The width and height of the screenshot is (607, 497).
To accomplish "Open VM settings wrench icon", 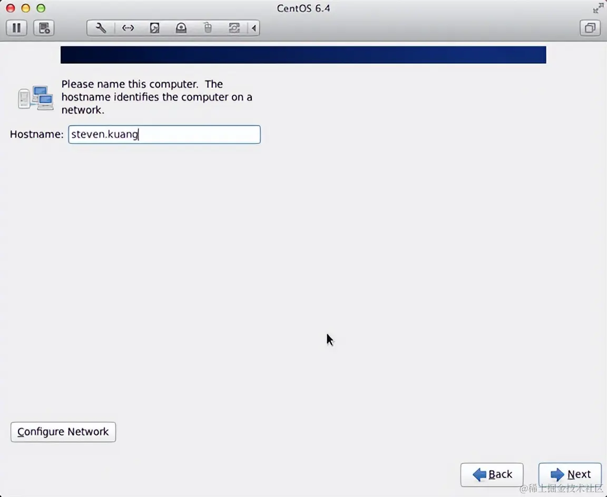I will (101, 28).
